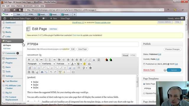Image resolution: width=189 pixels, height=106 pixels.
Task: Expand the Help panel
Action: pyautogui.click(x=178, y=22)
